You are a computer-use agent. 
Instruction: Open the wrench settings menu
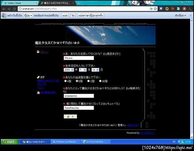point(190,9)
